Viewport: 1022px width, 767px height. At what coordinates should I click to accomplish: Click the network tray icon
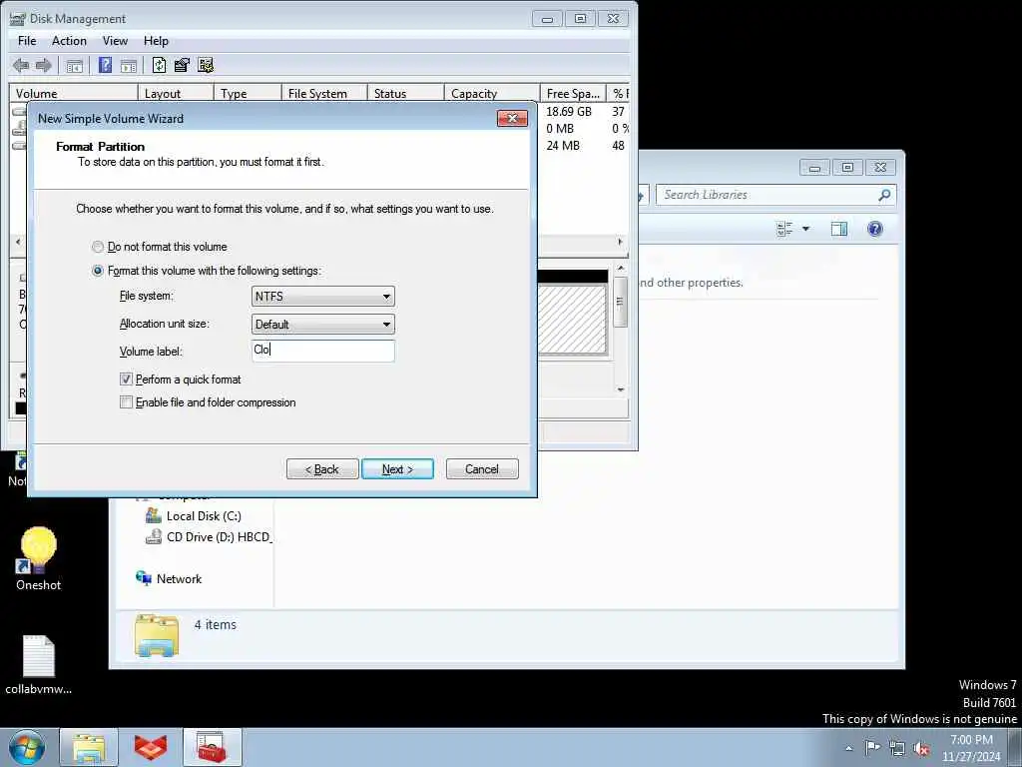click(897, 749)
